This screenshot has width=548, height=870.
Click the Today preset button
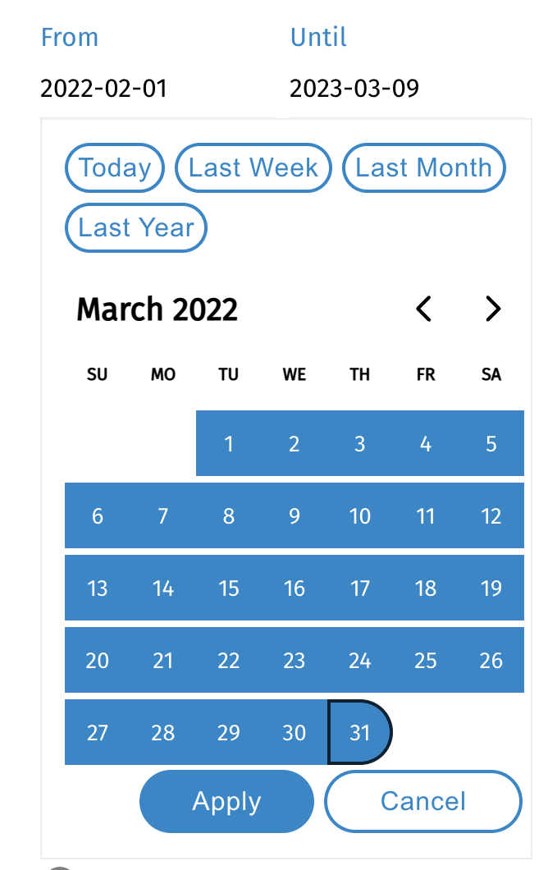click(x=115, y=168)
